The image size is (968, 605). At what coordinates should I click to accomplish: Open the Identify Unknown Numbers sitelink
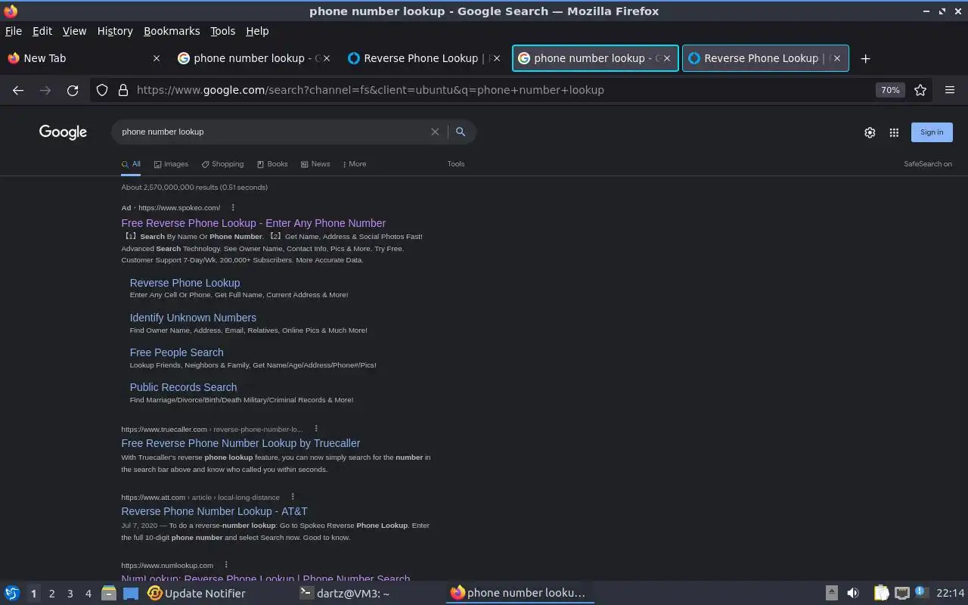click(193, 318)
